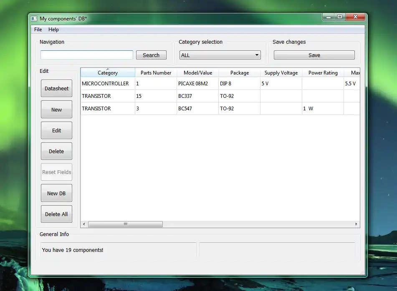The height and width of the screenshot is (291, 397).
Task: Click the 'You have 19 components!' status text
Action: click(72, 250)
